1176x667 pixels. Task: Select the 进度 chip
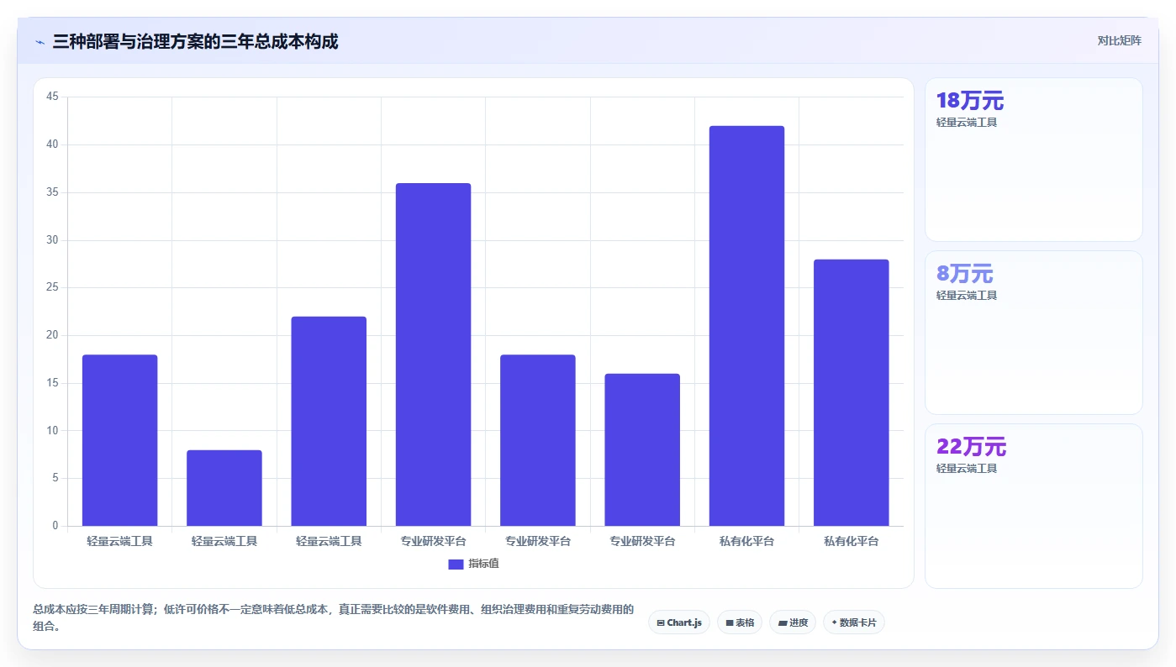[x=793, y=622]
